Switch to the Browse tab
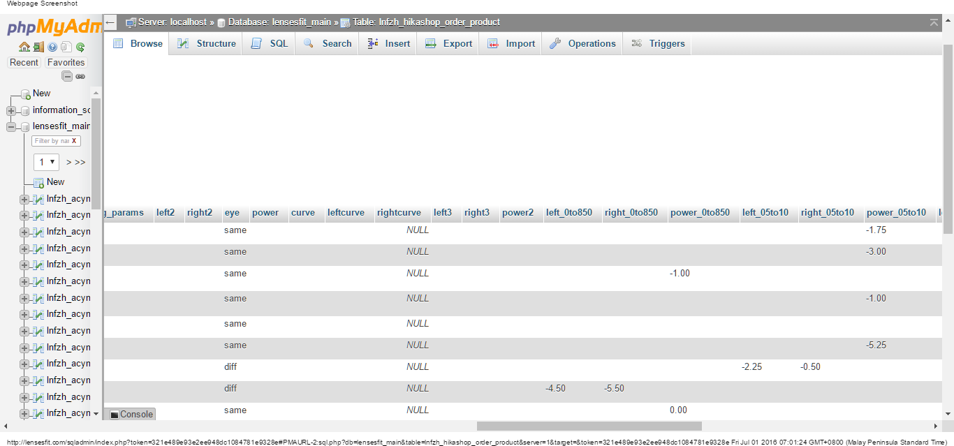 [x=138, y=43]
